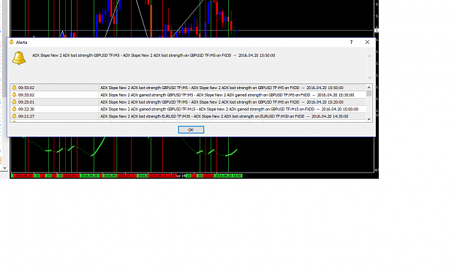Click the lost strength message dated 15:50:00 in the list

[222, 88]
